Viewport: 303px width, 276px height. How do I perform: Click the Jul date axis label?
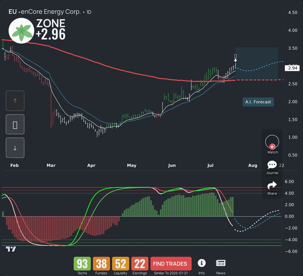point(210,165)
